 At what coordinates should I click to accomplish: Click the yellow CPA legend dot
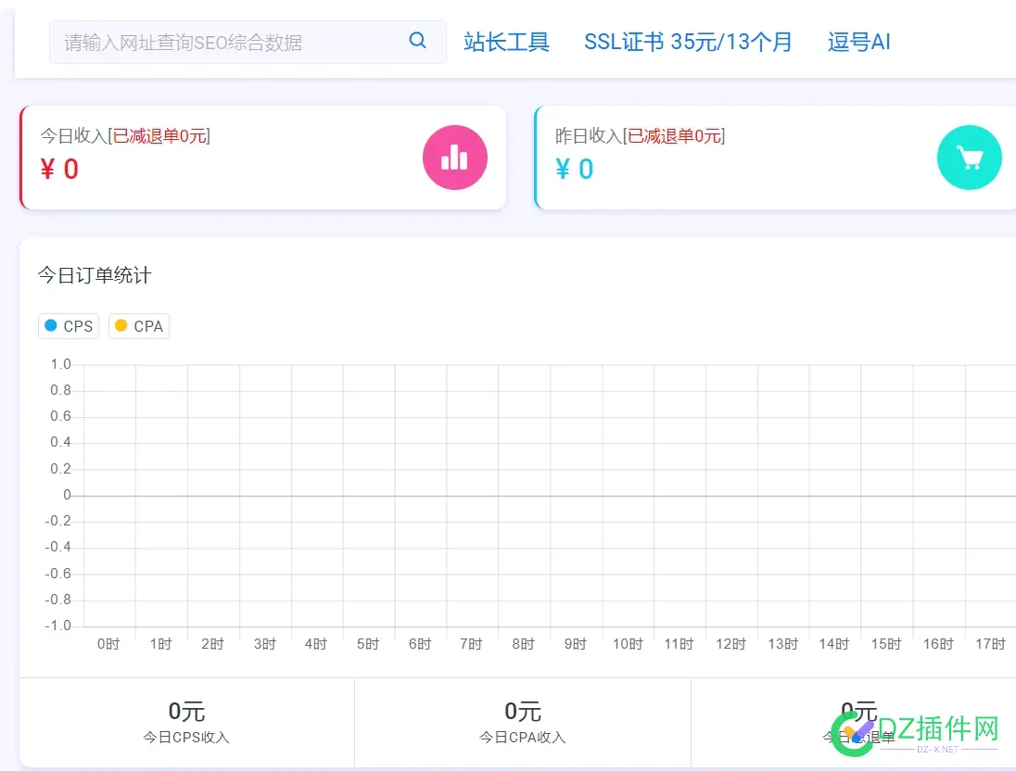click(121, 326)
